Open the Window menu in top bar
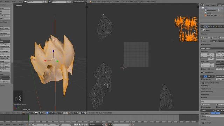The width and height of the screenshot is (224, 126). [x=14, y=2]
